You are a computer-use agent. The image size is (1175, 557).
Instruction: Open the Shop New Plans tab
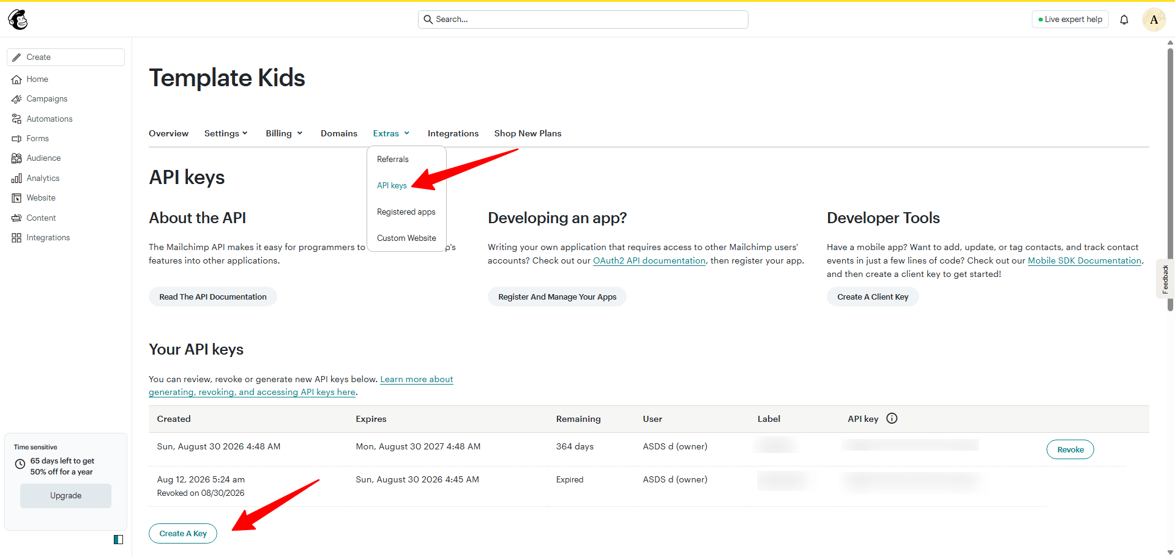pos(528,133)
